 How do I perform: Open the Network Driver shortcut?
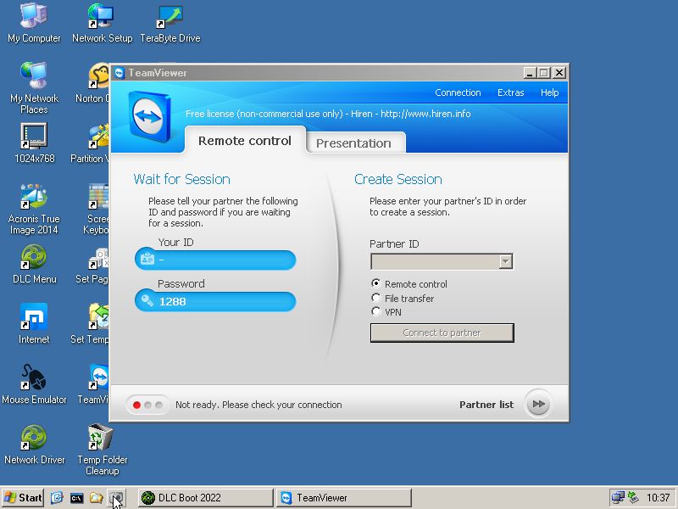point(34,445)
